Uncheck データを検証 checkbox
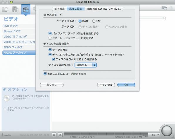Screen dimensions: 175x139 click(x=50, y=50)
